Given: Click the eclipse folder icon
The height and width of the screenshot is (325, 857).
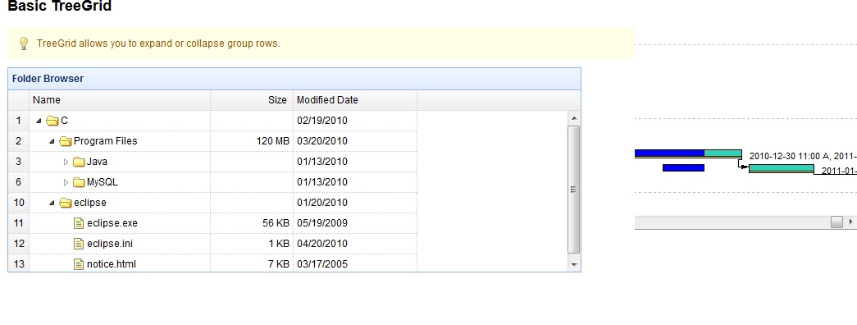Looking at the screenshot, I should coord(66,203).
